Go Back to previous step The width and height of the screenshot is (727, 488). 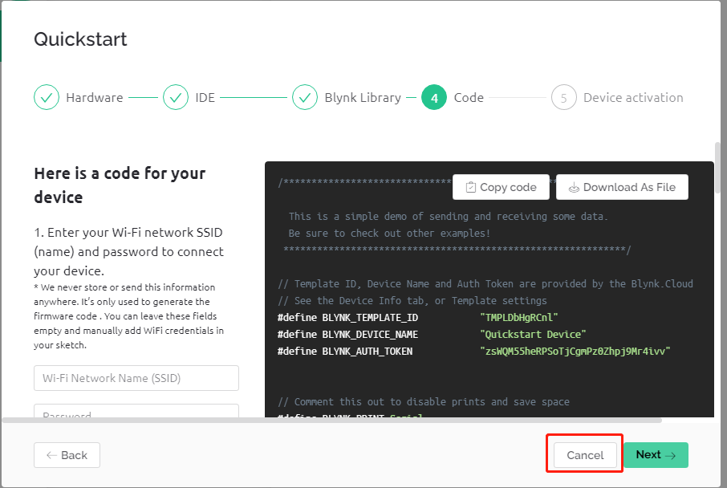[x=67, y=455]
